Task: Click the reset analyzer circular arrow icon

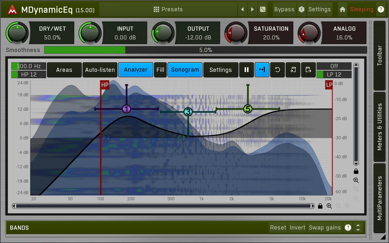Action: point(277,70)
